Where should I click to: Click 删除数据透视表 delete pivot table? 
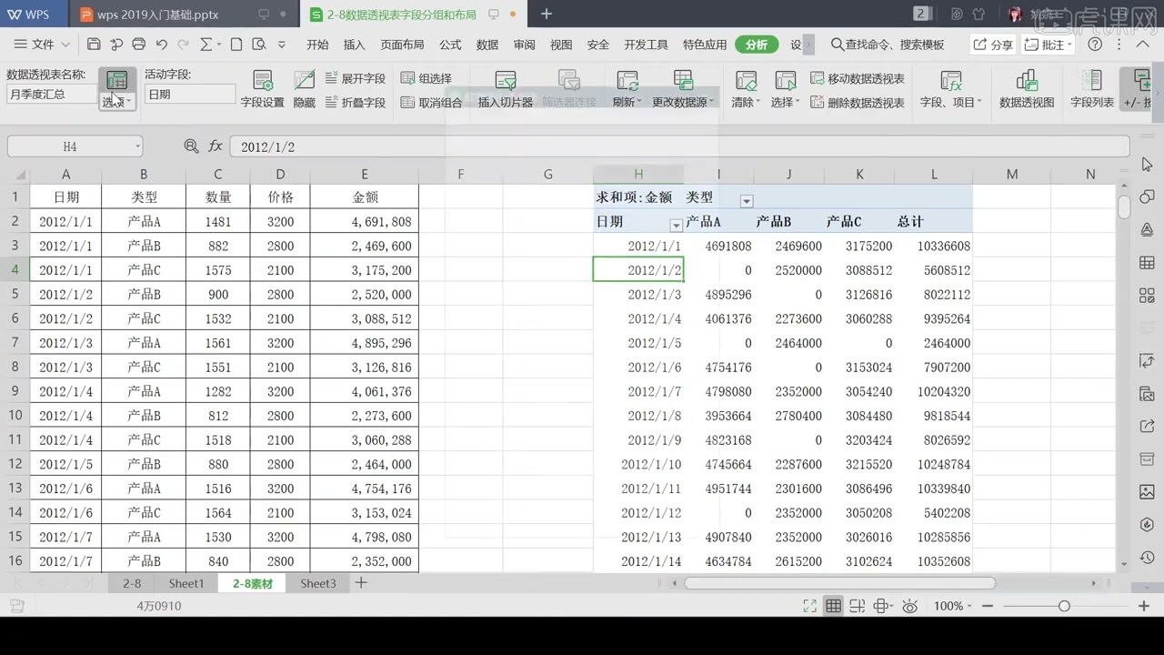tap(858, 103)
